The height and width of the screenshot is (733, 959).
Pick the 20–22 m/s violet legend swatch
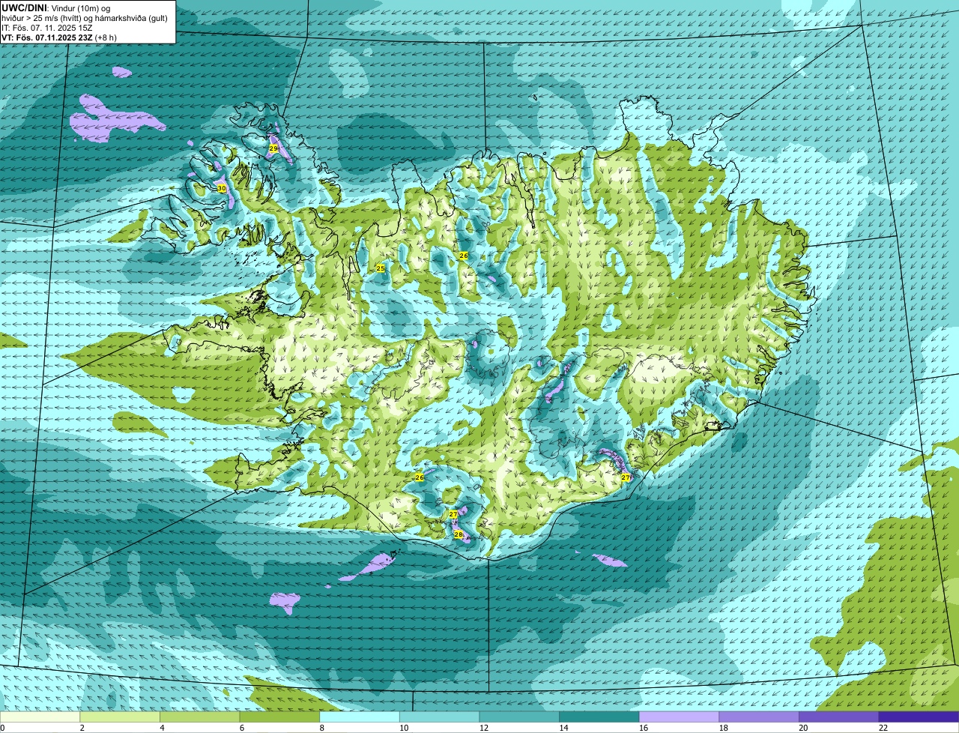click(x=839, y=717)
